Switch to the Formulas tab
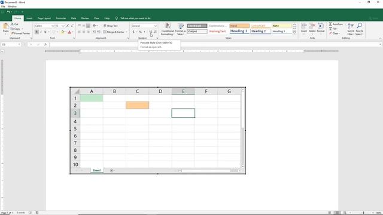The height and width of the screenshot is (215, 383). [61, 19]
